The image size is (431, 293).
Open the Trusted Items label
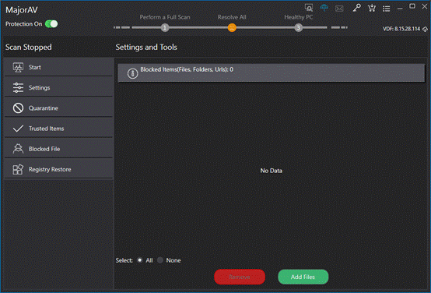[46, 129]
